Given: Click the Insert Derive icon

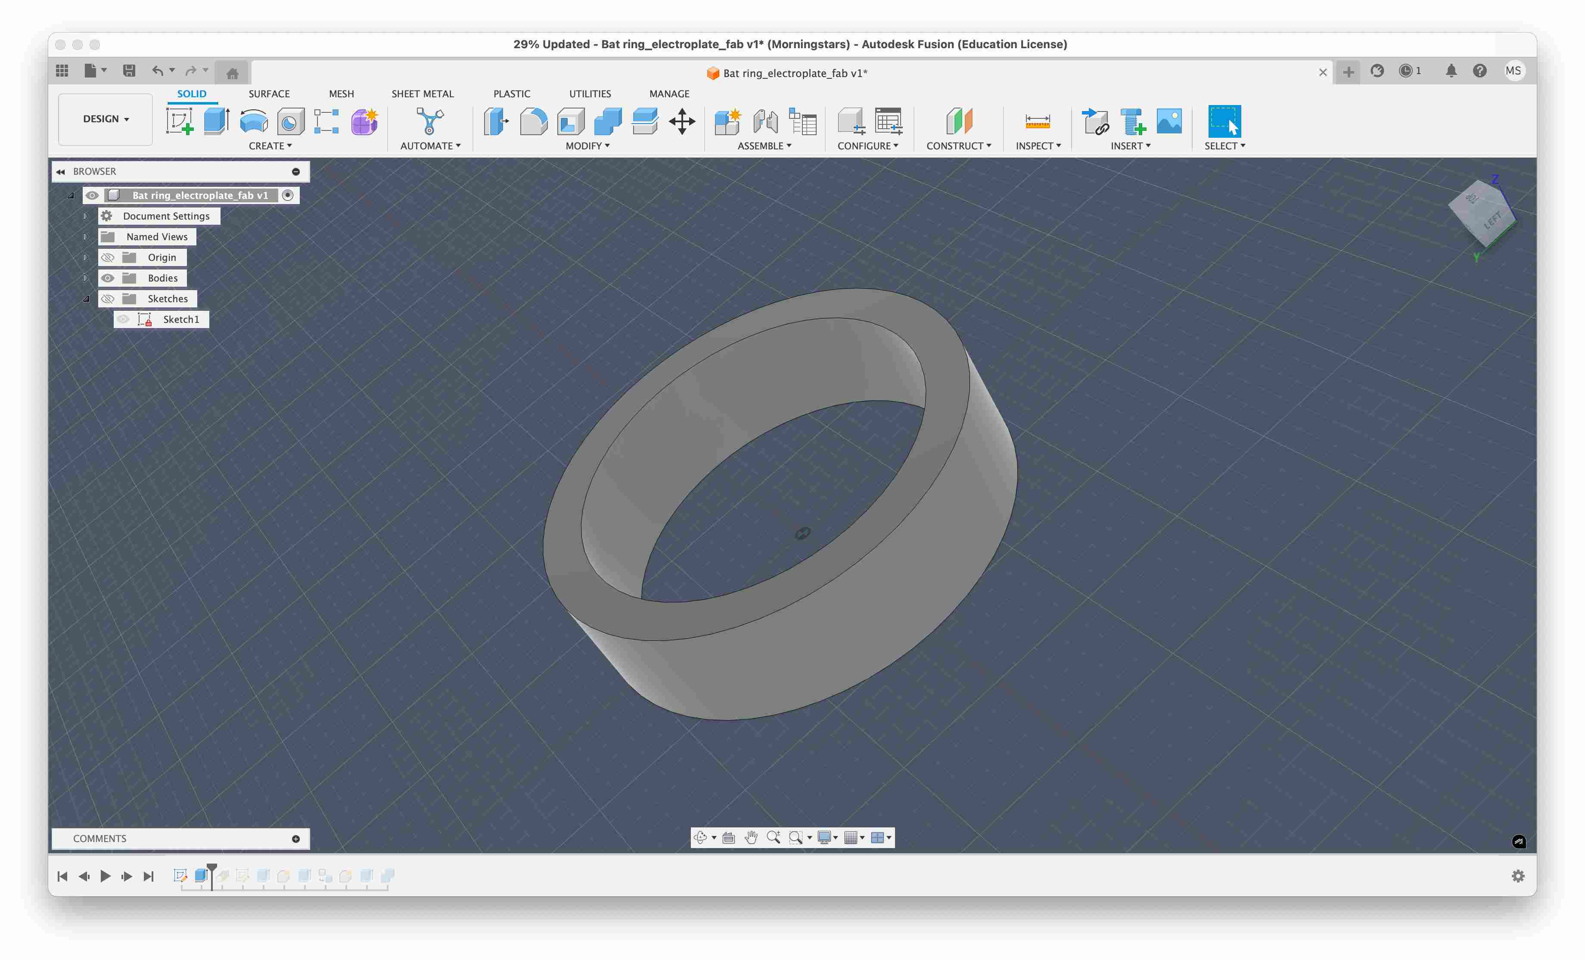Looking at the screenshot, I should 1095,121.
